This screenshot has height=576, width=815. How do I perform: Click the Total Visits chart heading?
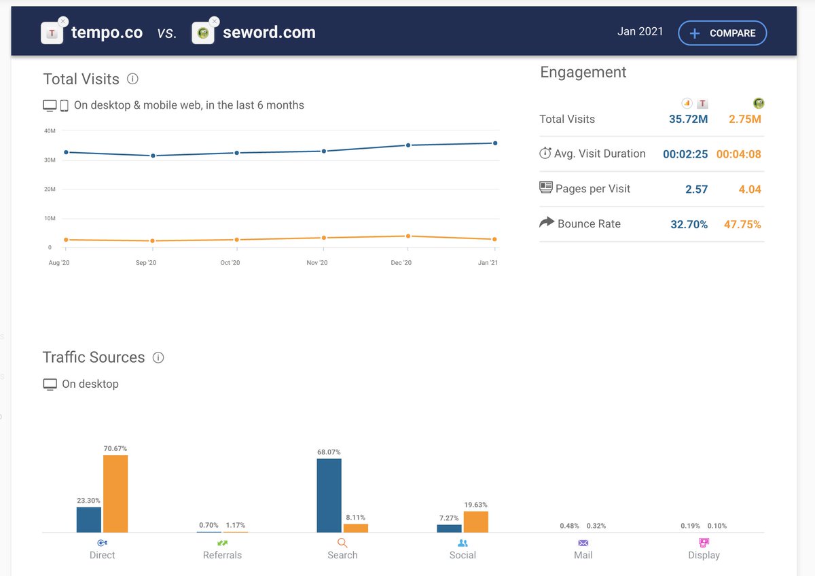(81, 79)
